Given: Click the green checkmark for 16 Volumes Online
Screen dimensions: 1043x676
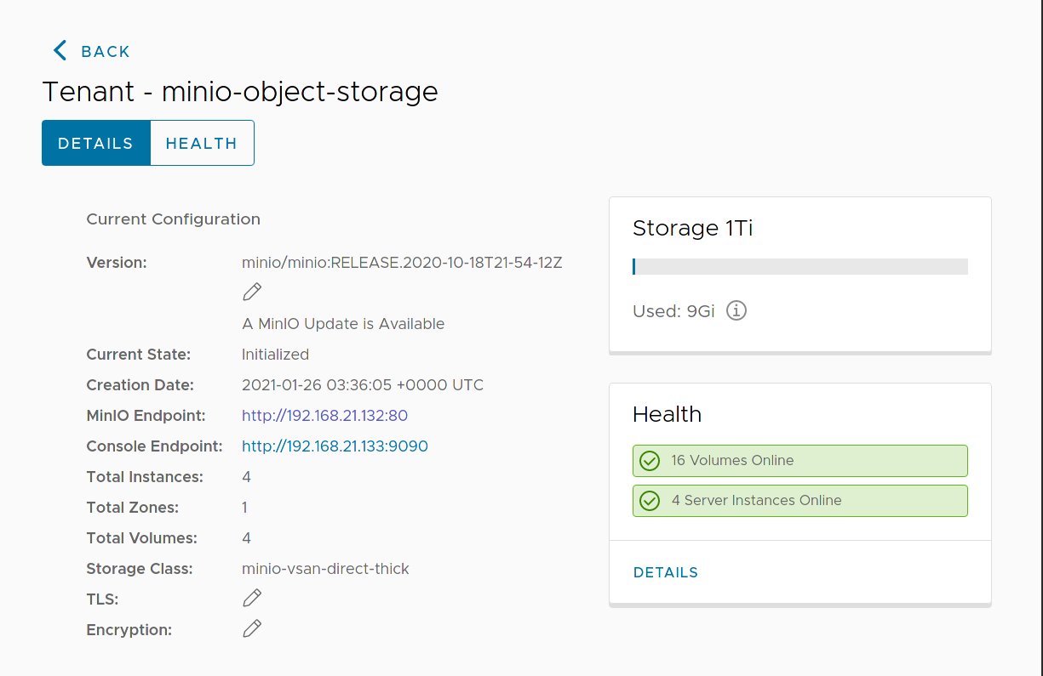Looking at the screenshot, I should (650, 461).
